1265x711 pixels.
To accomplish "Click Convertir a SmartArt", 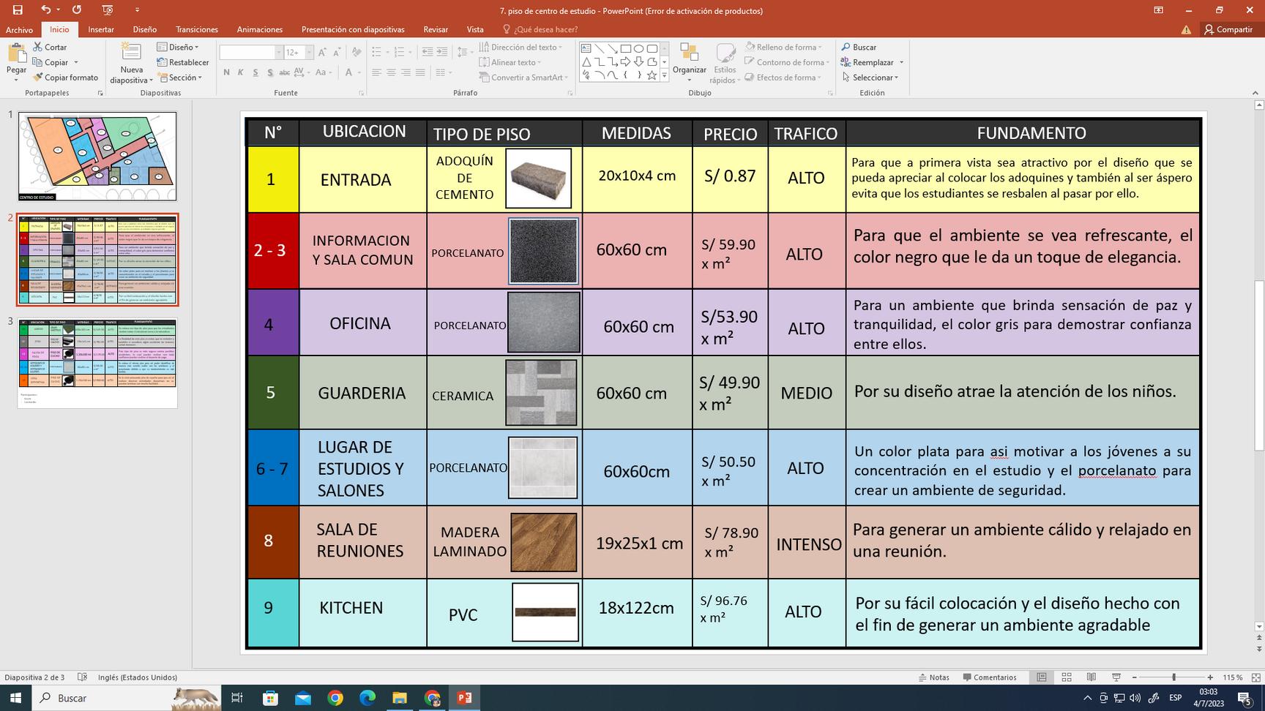I will click(524, 78).
